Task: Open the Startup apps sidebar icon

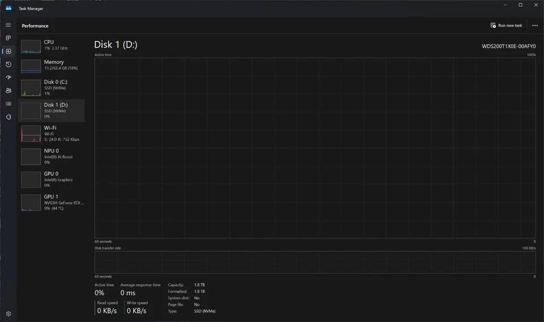Action: pyautogui.click(x=8, y=78)
